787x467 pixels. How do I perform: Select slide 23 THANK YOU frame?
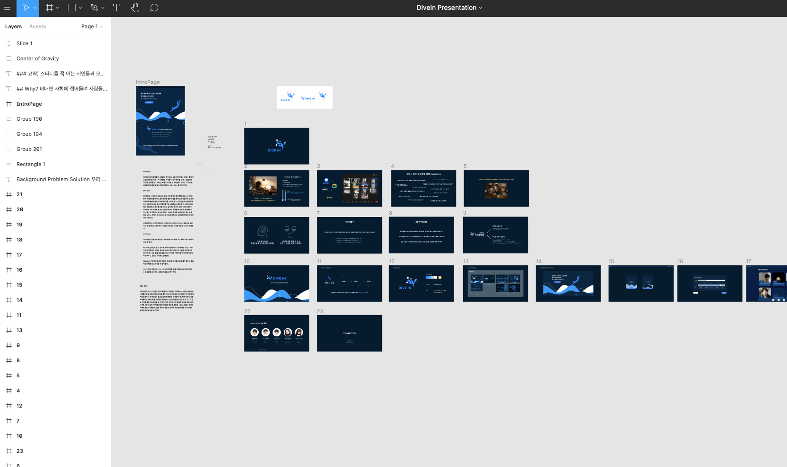point(349,333)
